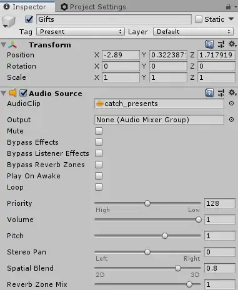Open Audio Source help reference icon
The width and height of the screenshot is (238, 290).
(x=209, y=93)
